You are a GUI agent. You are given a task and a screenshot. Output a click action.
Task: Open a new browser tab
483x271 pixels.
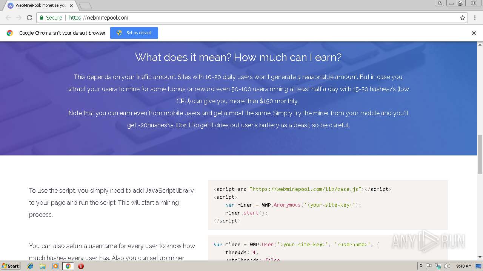[x=85, y=6]
